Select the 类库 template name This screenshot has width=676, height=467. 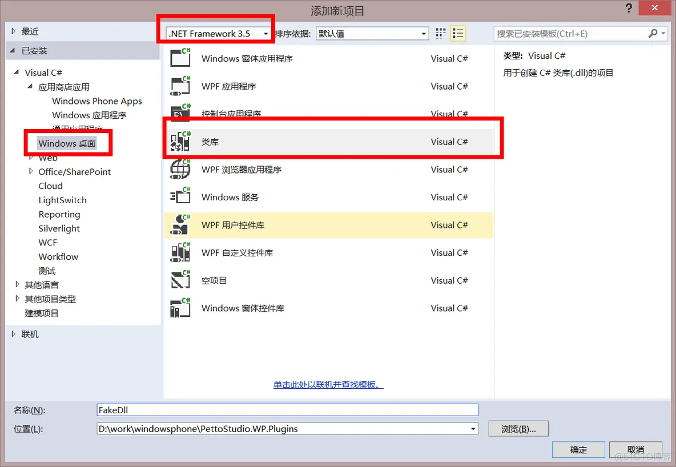tap(210, 142)
